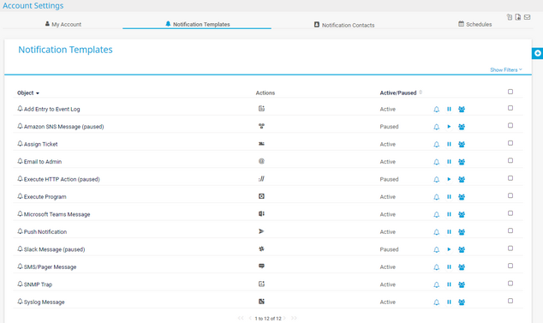Open the Notification Contacts tab
The image size is (543, 323).
coord(344,25)
